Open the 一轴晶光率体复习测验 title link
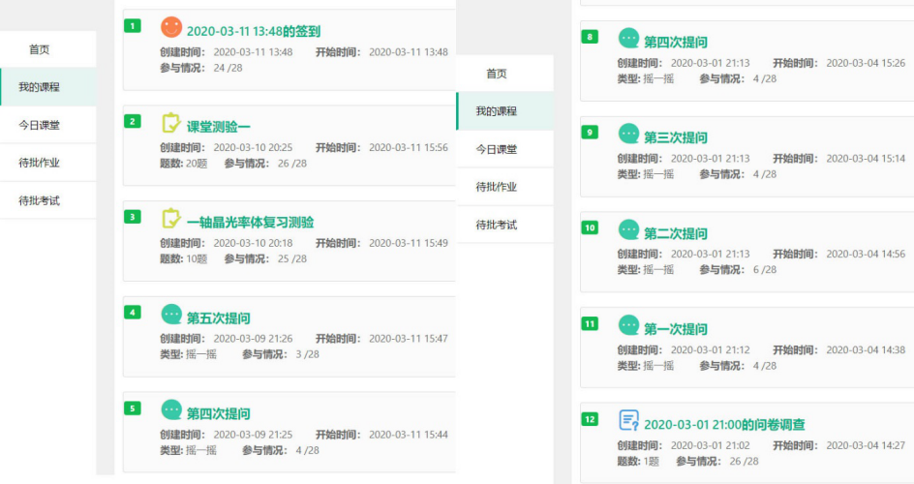Screen dimensions: 914x484 tap(250, 223)
